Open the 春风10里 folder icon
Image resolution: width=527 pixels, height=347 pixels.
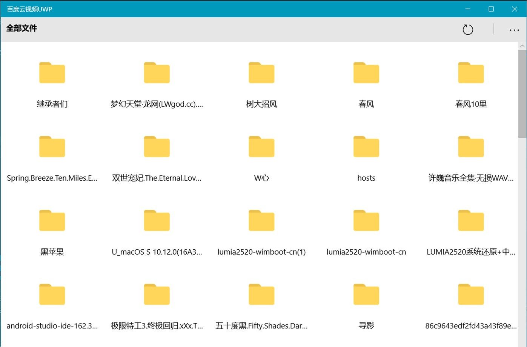(x=471, y=73)
